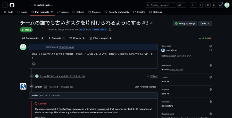Click prelint[bot] reviewer in sidebar
232x118 pixels.
pyautogui.click(x=171, y=50)
